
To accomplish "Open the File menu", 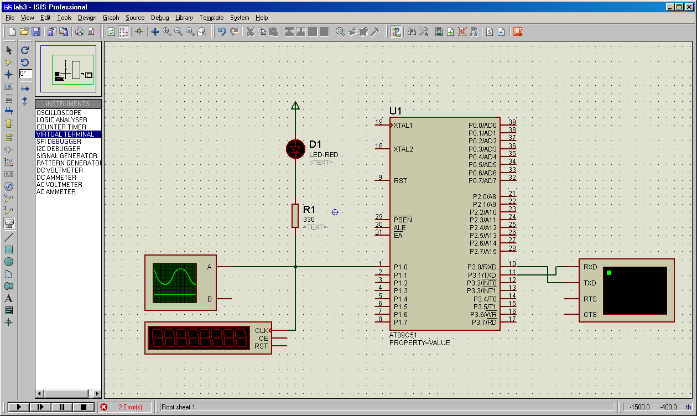I will click(x=10, y=18).
